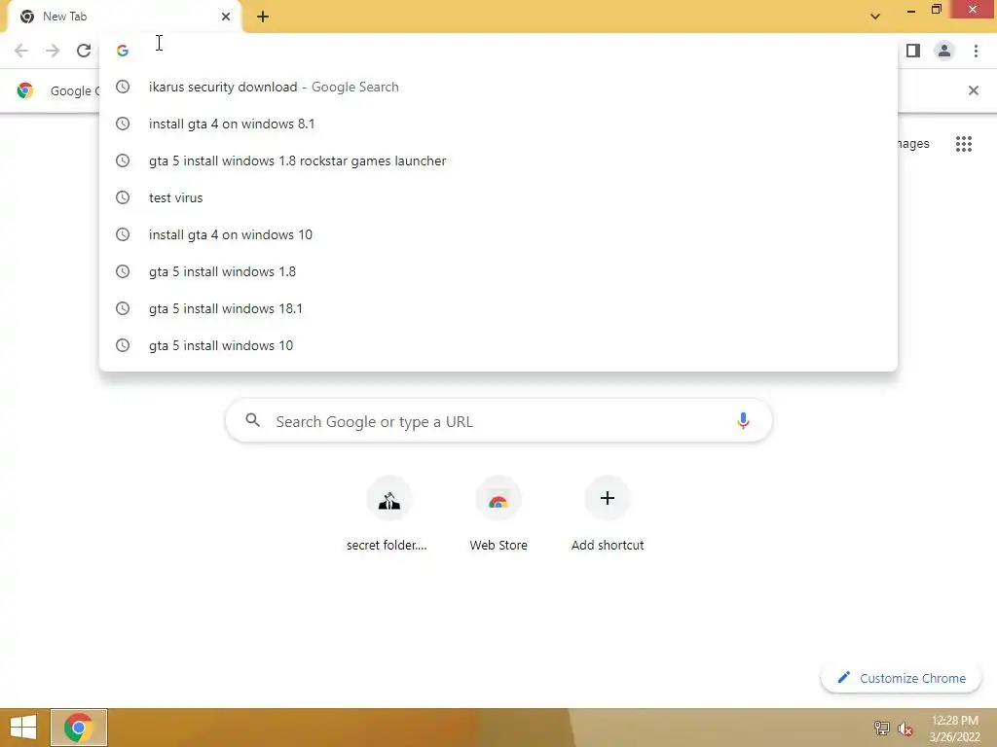Open the profile avatar menu
This screenshot has height=747, width=997.
(944, 51)
